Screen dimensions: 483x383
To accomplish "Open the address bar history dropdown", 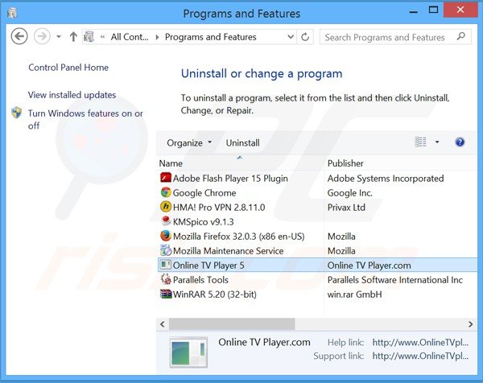I will (290, 37).
